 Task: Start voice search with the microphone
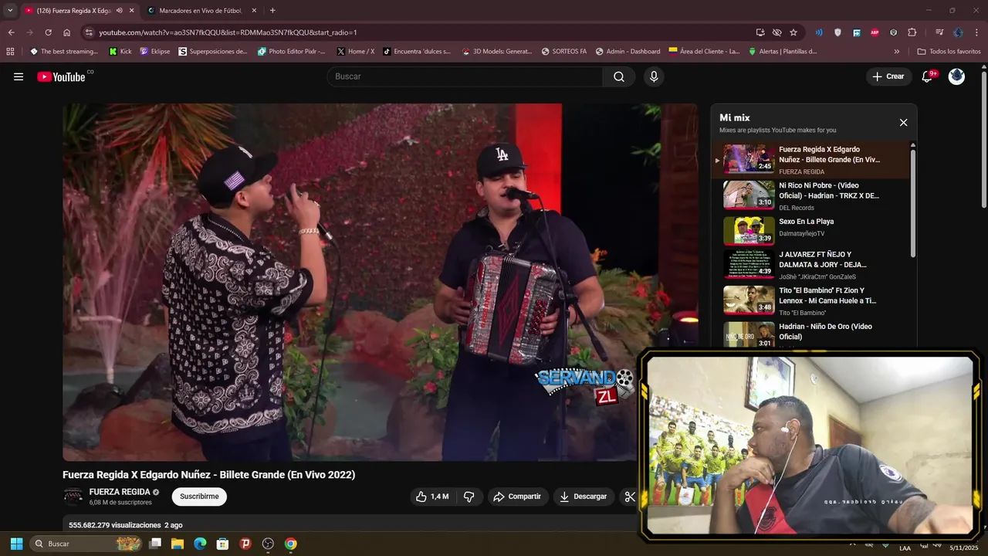[x=654, y=76]
